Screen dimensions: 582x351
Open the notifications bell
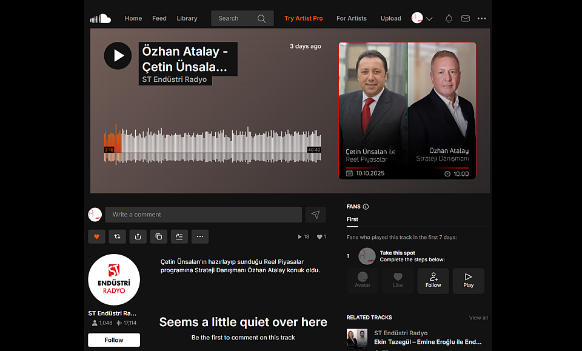point(449,18)
